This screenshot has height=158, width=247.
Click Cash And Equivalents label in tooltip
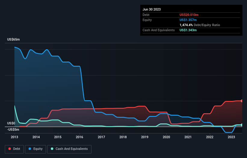[x=159, y=30]
